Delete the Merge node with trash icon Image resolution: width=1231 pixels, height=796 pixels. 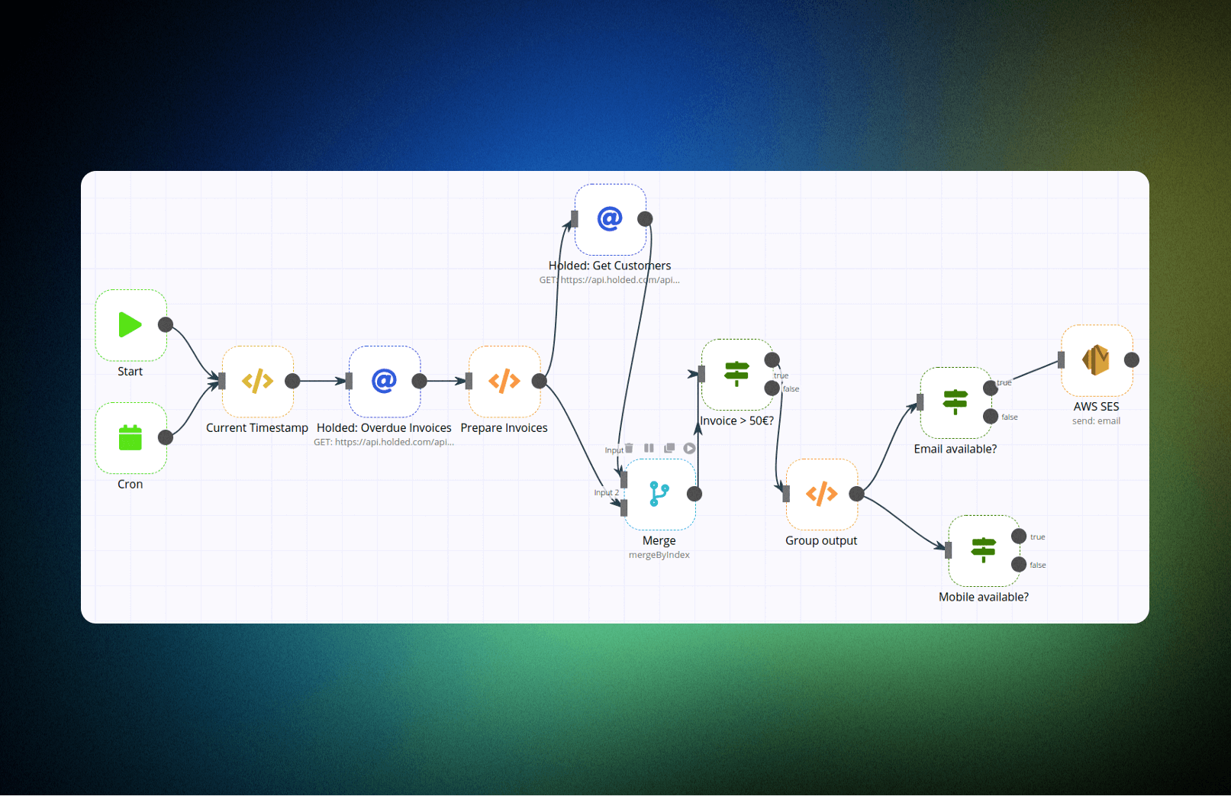point(629,448)
